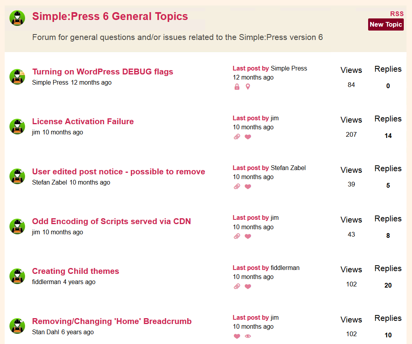Click the paperclip icon in Odd Encoding of Scripts row
Viewport: 412px width, 344px height.
237,236
